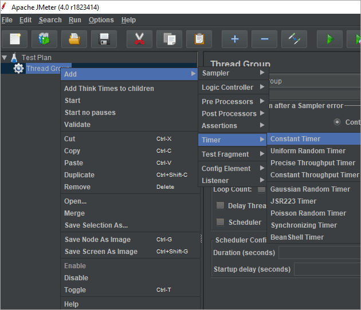Expand the Post Processors submenu

coord(233,113)
